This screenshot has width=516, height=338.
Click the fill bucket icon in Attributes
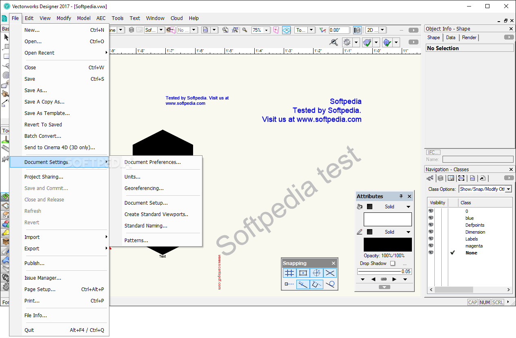(360, 207)
